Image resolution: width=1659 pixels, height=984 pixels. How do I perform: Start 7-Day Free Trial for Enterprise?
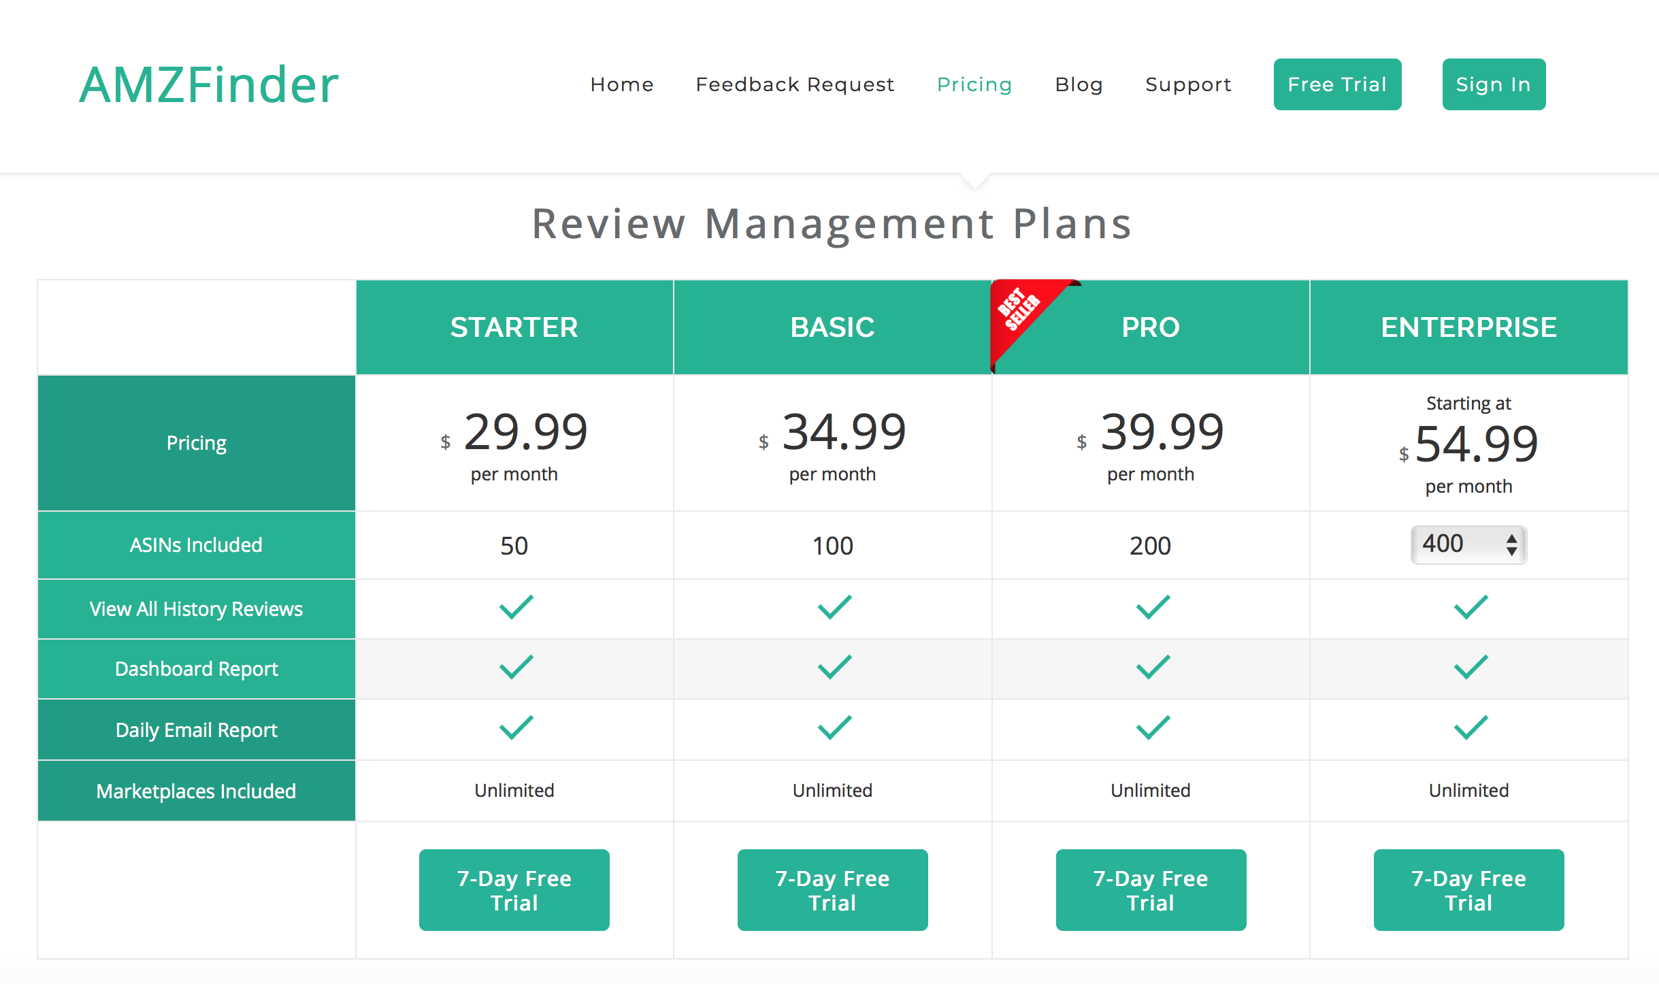(x=1469, y=890)
